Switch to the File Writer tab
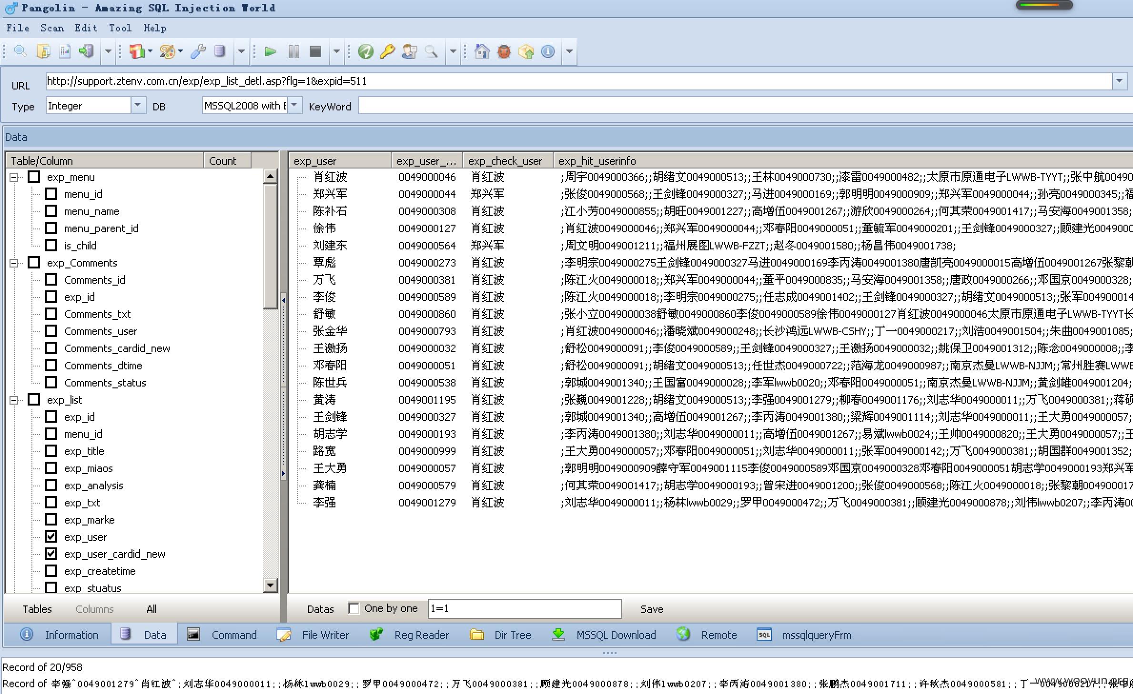1133x694 pixels. tap(313, 635)
